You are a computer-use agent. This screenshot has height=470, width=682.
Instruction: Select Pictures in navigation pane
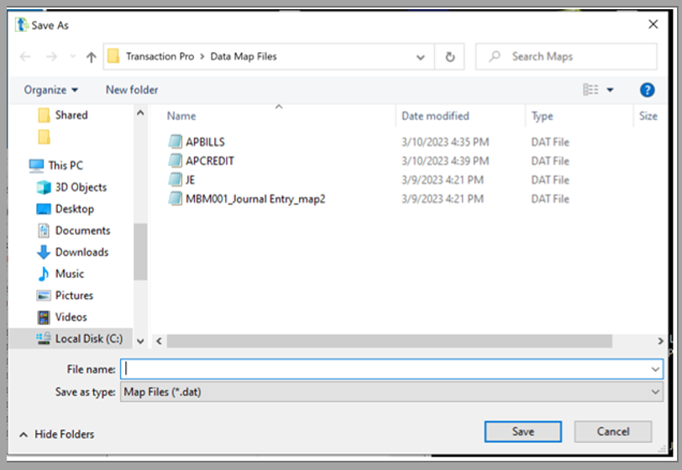[x=66, y=295]
